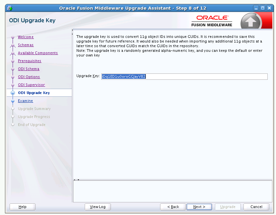Click the application icon in title bar
This screenshot has width=276, height=215.
pyautogui.click(x=10, y=8)
